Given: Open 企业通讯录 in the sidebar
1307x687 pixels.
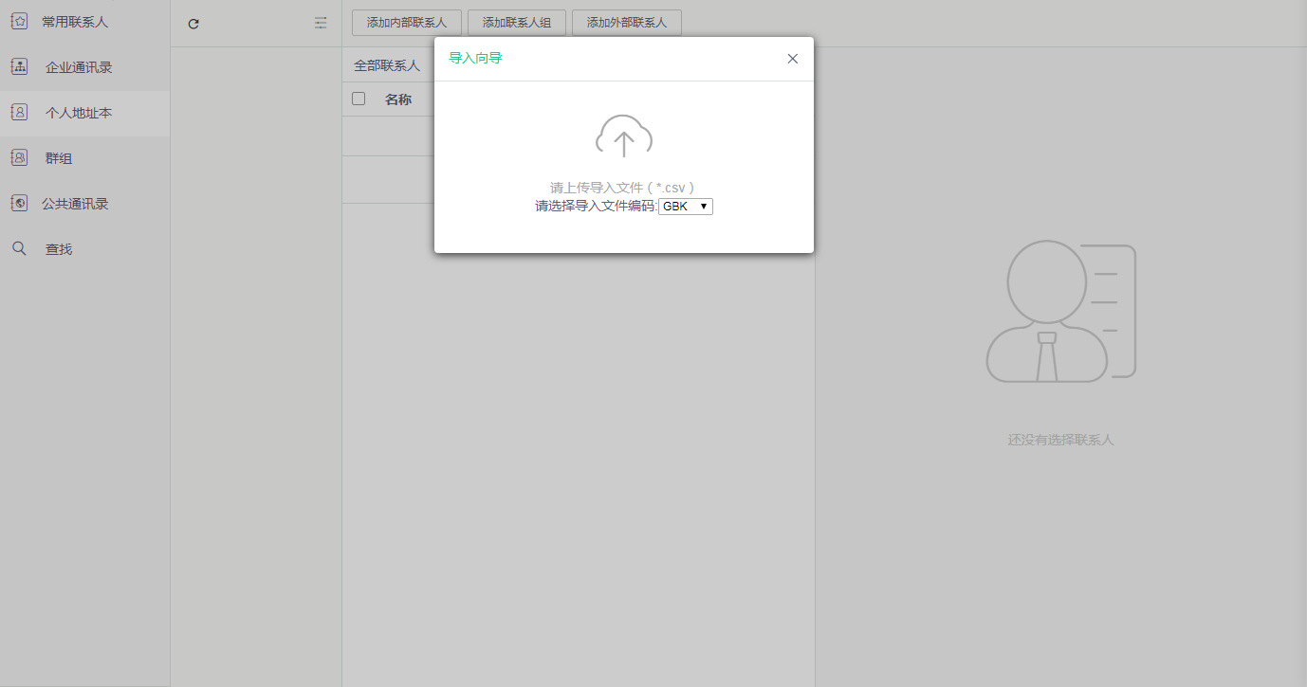Looking at the screenshot, I should point(79,67).
